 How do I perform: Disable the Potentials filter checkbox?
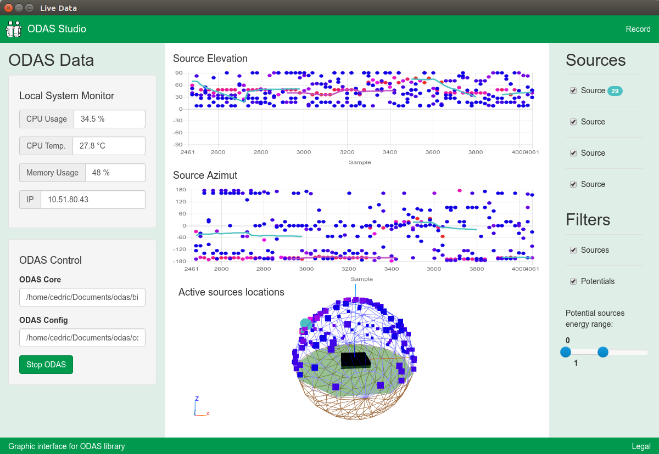tap(573, 281)
